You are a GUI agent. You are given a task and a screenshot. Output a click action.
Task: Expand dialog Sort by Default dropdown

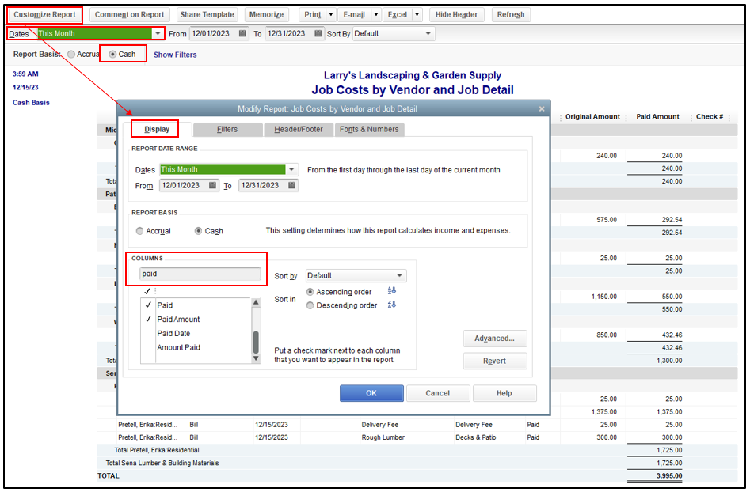399,275
